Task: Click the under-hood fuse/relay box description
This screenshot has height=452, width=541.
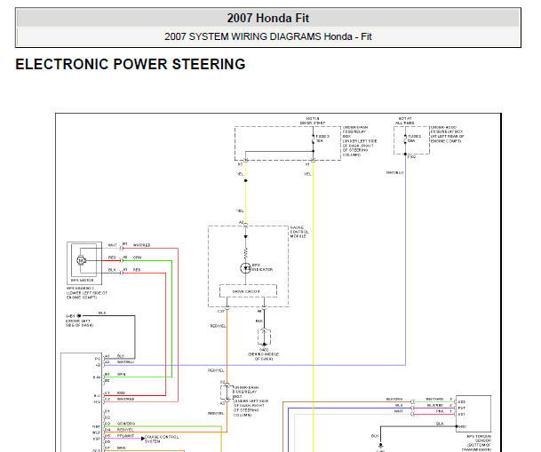Action: tap(448, 134)
